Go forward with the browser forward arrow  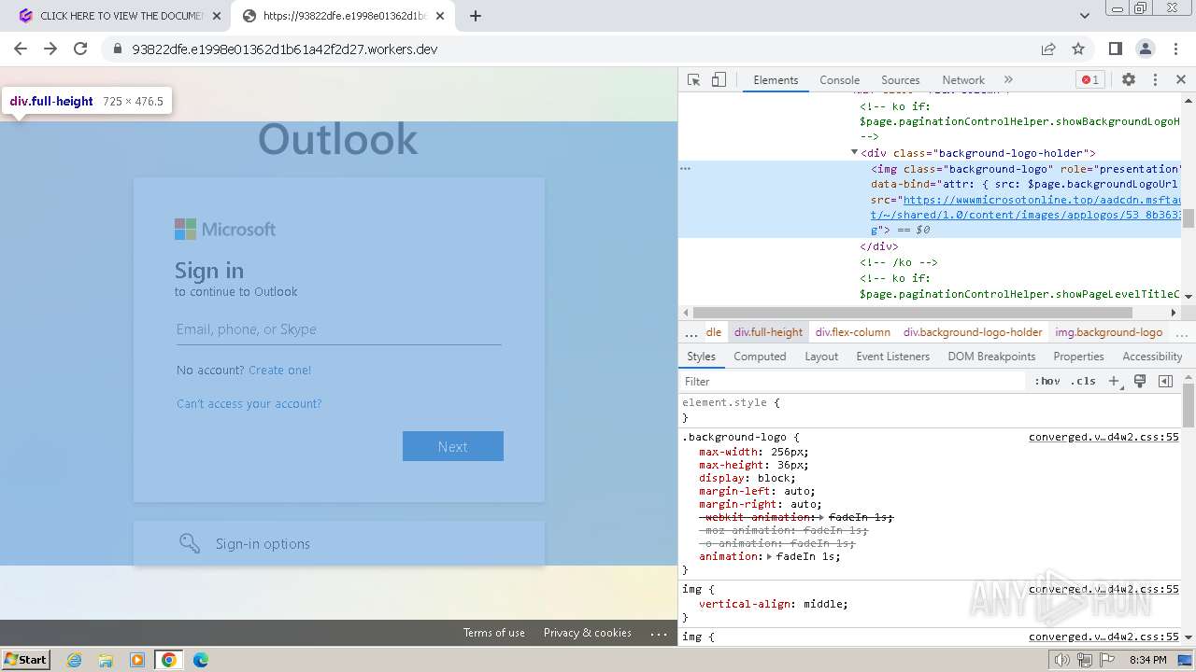pos(50,49)
